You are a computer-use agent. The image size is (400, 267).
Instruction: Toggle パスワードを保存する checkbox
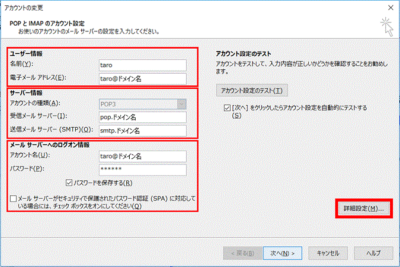tap(69, 183)
